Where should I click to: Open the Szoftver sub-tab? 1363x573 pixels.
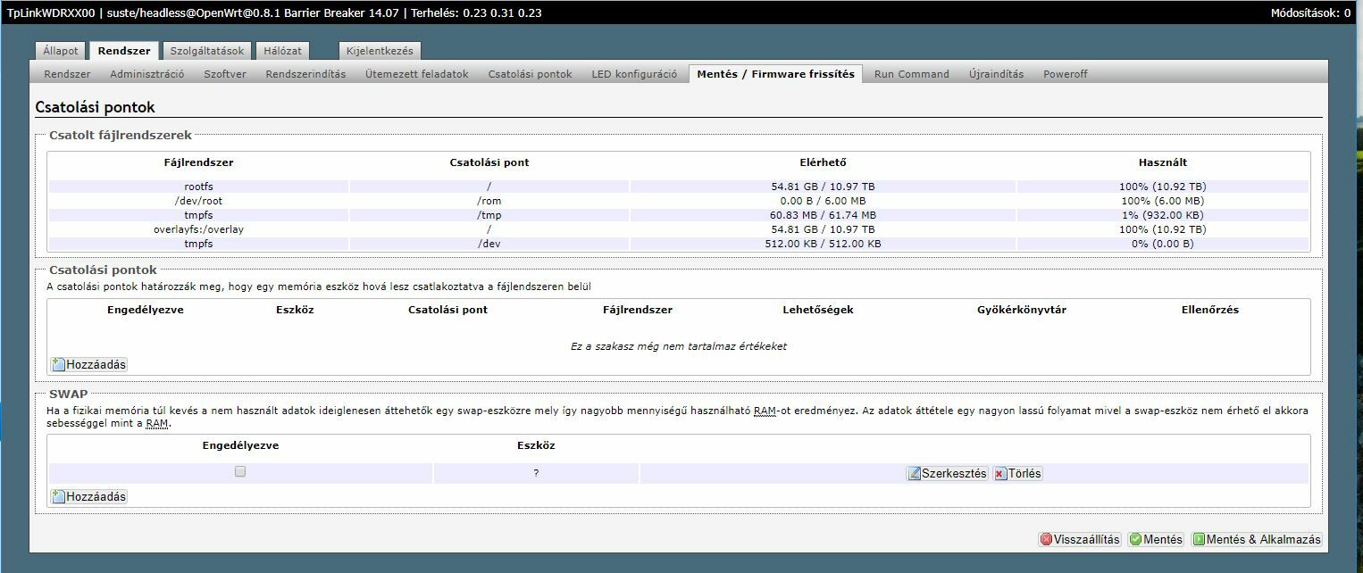click(x=225, y=74)
